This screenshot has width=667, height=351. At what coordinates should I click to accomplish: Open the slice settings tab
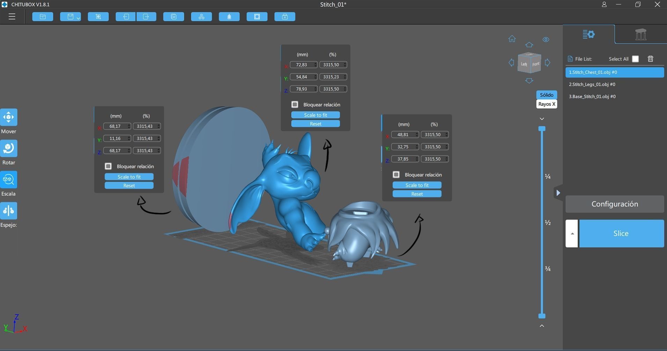pos(588,34)
